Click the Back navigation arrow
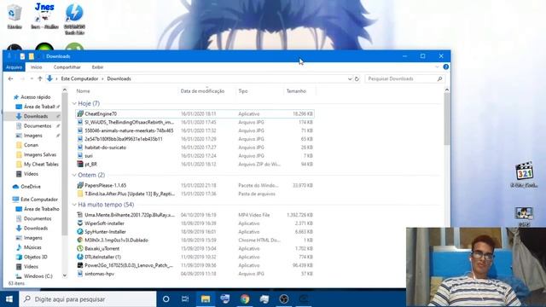 click(x=11, y=78)
